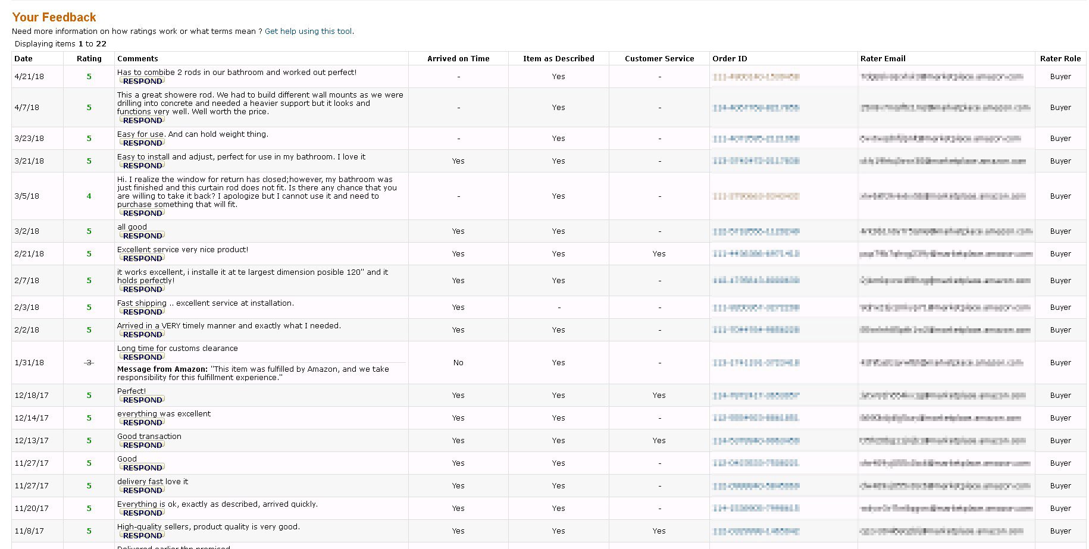Image resolution: width=1089 pixels, height=549 pixels.
Task: Open the 'Get help using this tool' link
Action: pos(308,32)
